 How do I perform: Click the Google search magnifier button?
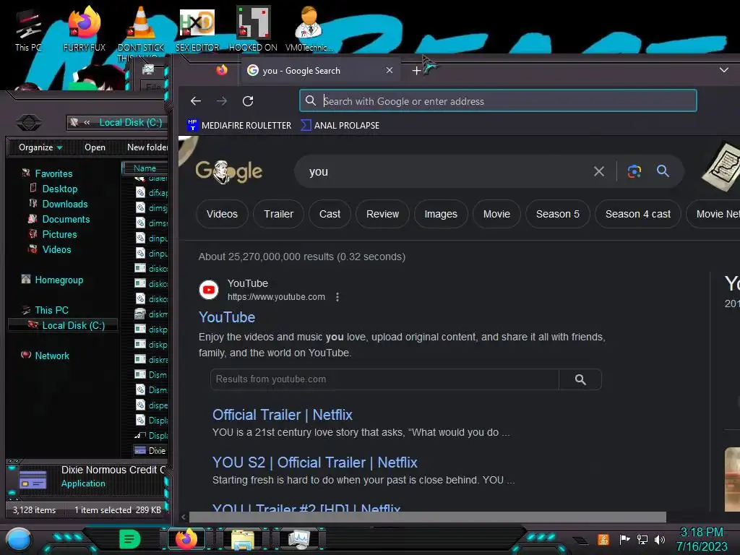click(x=663, y=171)
